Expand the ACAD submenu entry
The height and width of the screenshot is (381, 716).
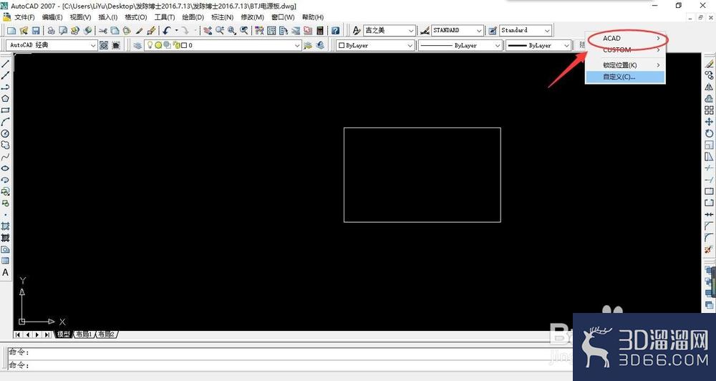tap(625, 39)
